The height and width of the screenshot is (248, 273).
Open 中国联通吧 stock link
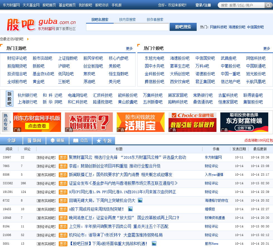[x=256, y=66]
